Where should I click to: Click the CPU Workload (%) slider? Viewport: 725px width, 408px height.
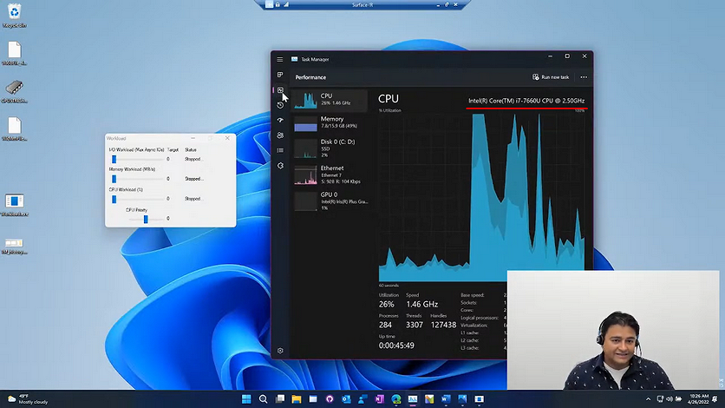[x=137, y=199]
